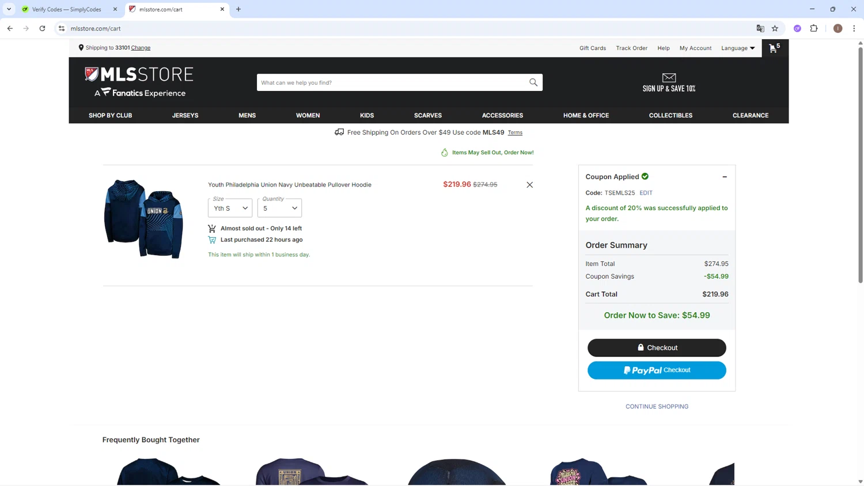Open the Mens menu
The height and width of the screenshot is (486, 864).
point(247,115)
